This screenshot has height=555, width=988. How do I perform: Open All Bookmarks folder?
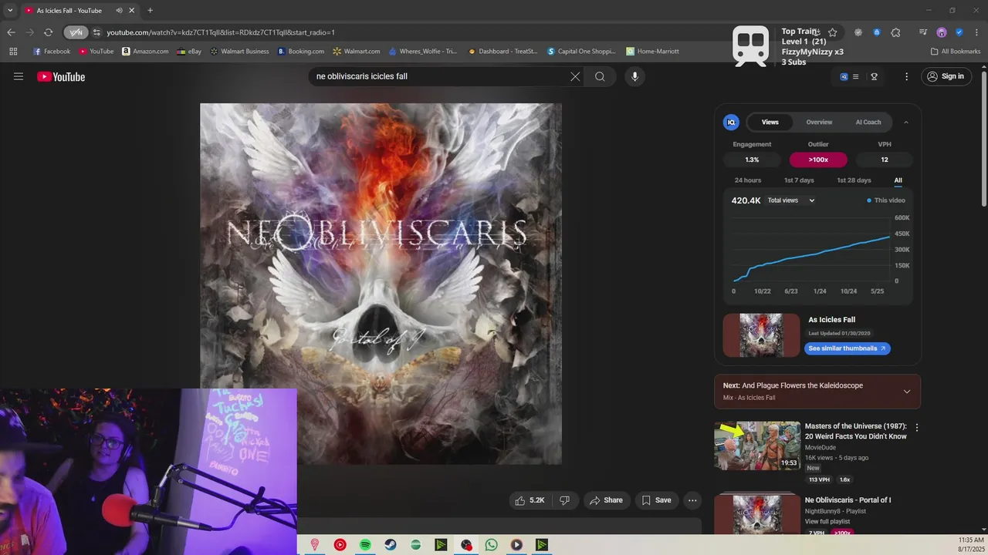[956, 52]
